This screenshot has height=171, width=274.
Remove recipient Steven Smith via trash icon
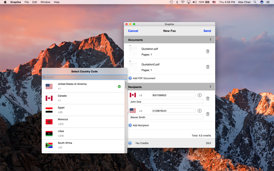click(208, 114)
